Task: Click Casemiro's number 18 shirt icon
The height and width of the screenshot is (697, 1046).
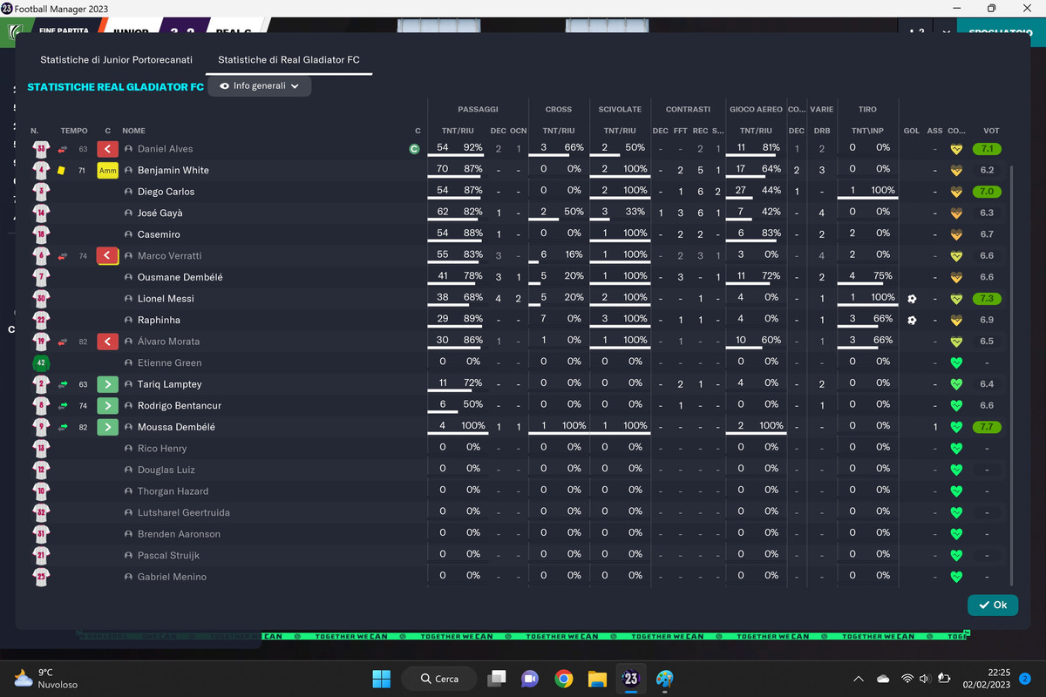Action: tap(41, 234)
